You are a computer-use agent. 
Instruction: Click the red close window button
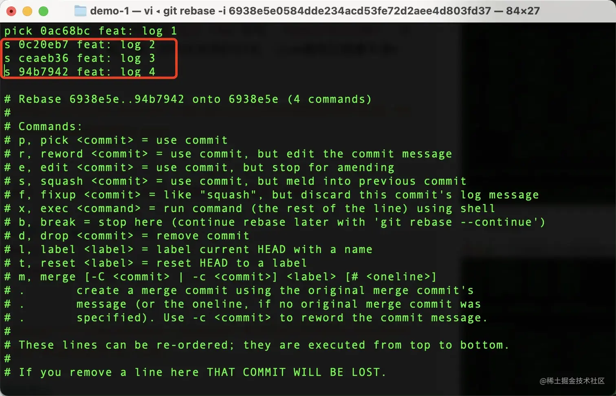[11, 11]
